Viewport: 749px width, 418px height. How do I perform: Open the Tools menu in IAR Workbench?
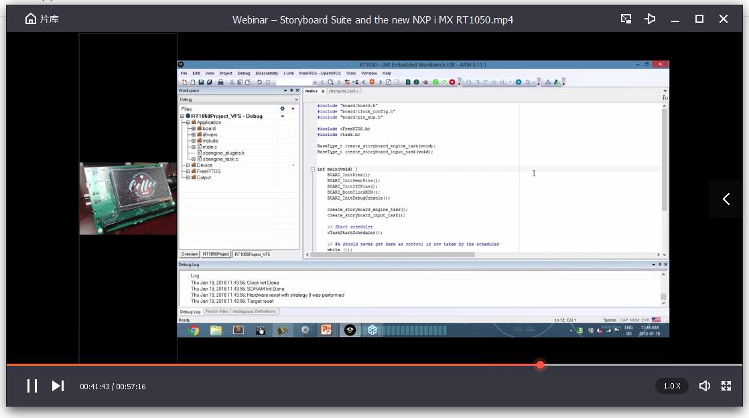coord(351,74)
